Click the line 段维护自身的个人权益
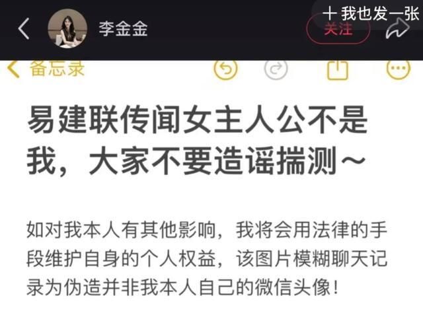This screenshot has height=317, width=423. (x=122, y=259)
